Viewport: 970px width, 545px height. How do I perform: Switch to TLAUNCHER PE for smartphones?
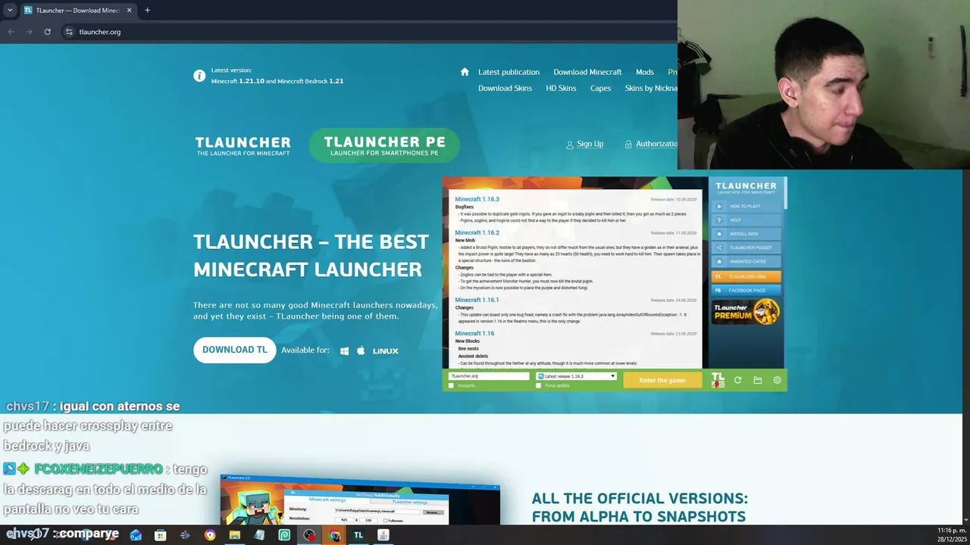coord(384,146)
